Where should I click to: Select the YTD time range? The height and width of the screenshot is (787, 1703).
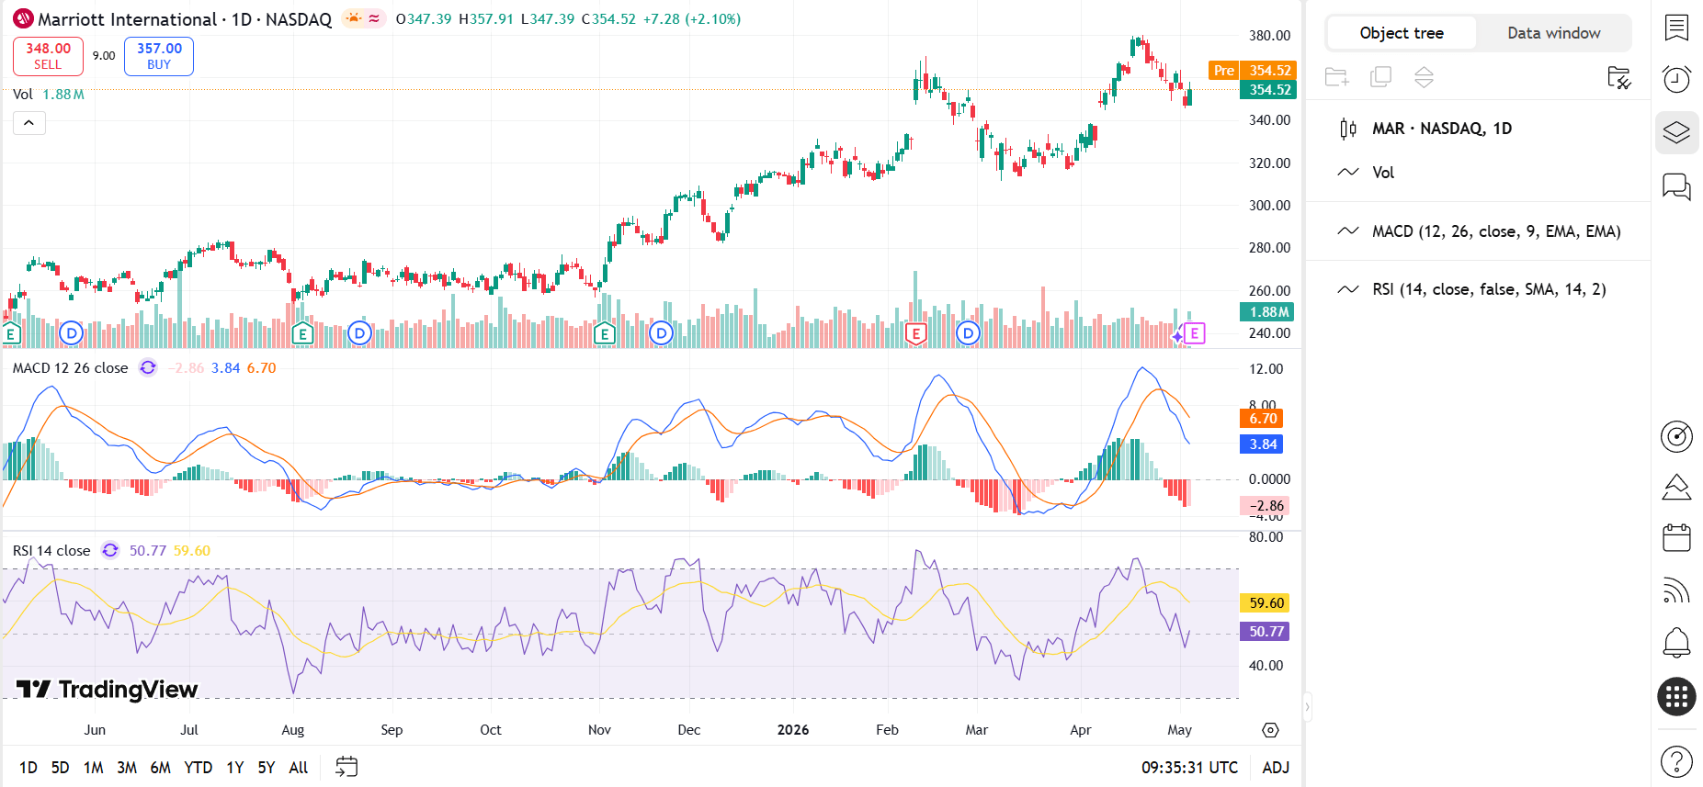[x=198, y=767]
